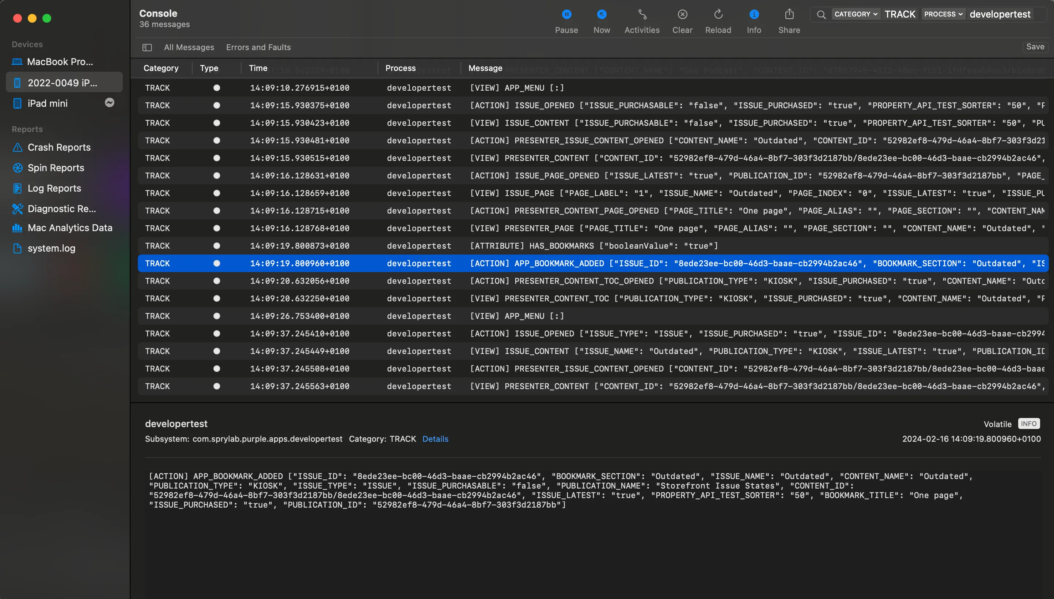Sort by Message column header
Viewport: 1054px width, 599px height.
coord(485,68)
